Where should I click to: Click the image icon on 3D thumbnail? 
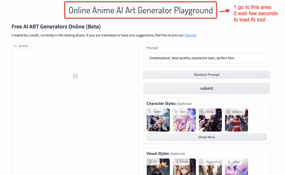[150, 162]
